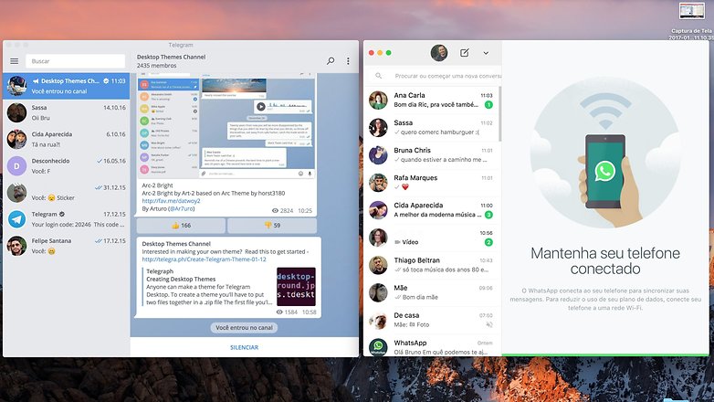Click the WhatsApp chat list scrollbar
The height and width of the screenshot is (402, 714).
coord(500,114)
